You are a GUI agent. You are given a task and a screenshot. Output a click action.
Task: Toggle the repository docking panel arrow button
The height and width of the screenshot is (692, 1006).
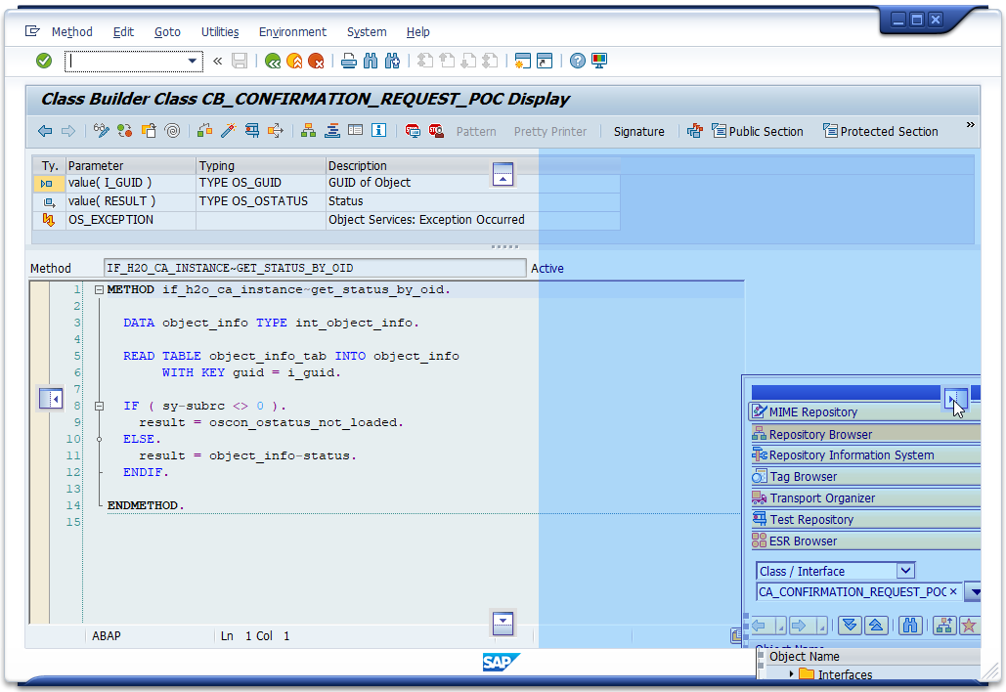(955, 399)
